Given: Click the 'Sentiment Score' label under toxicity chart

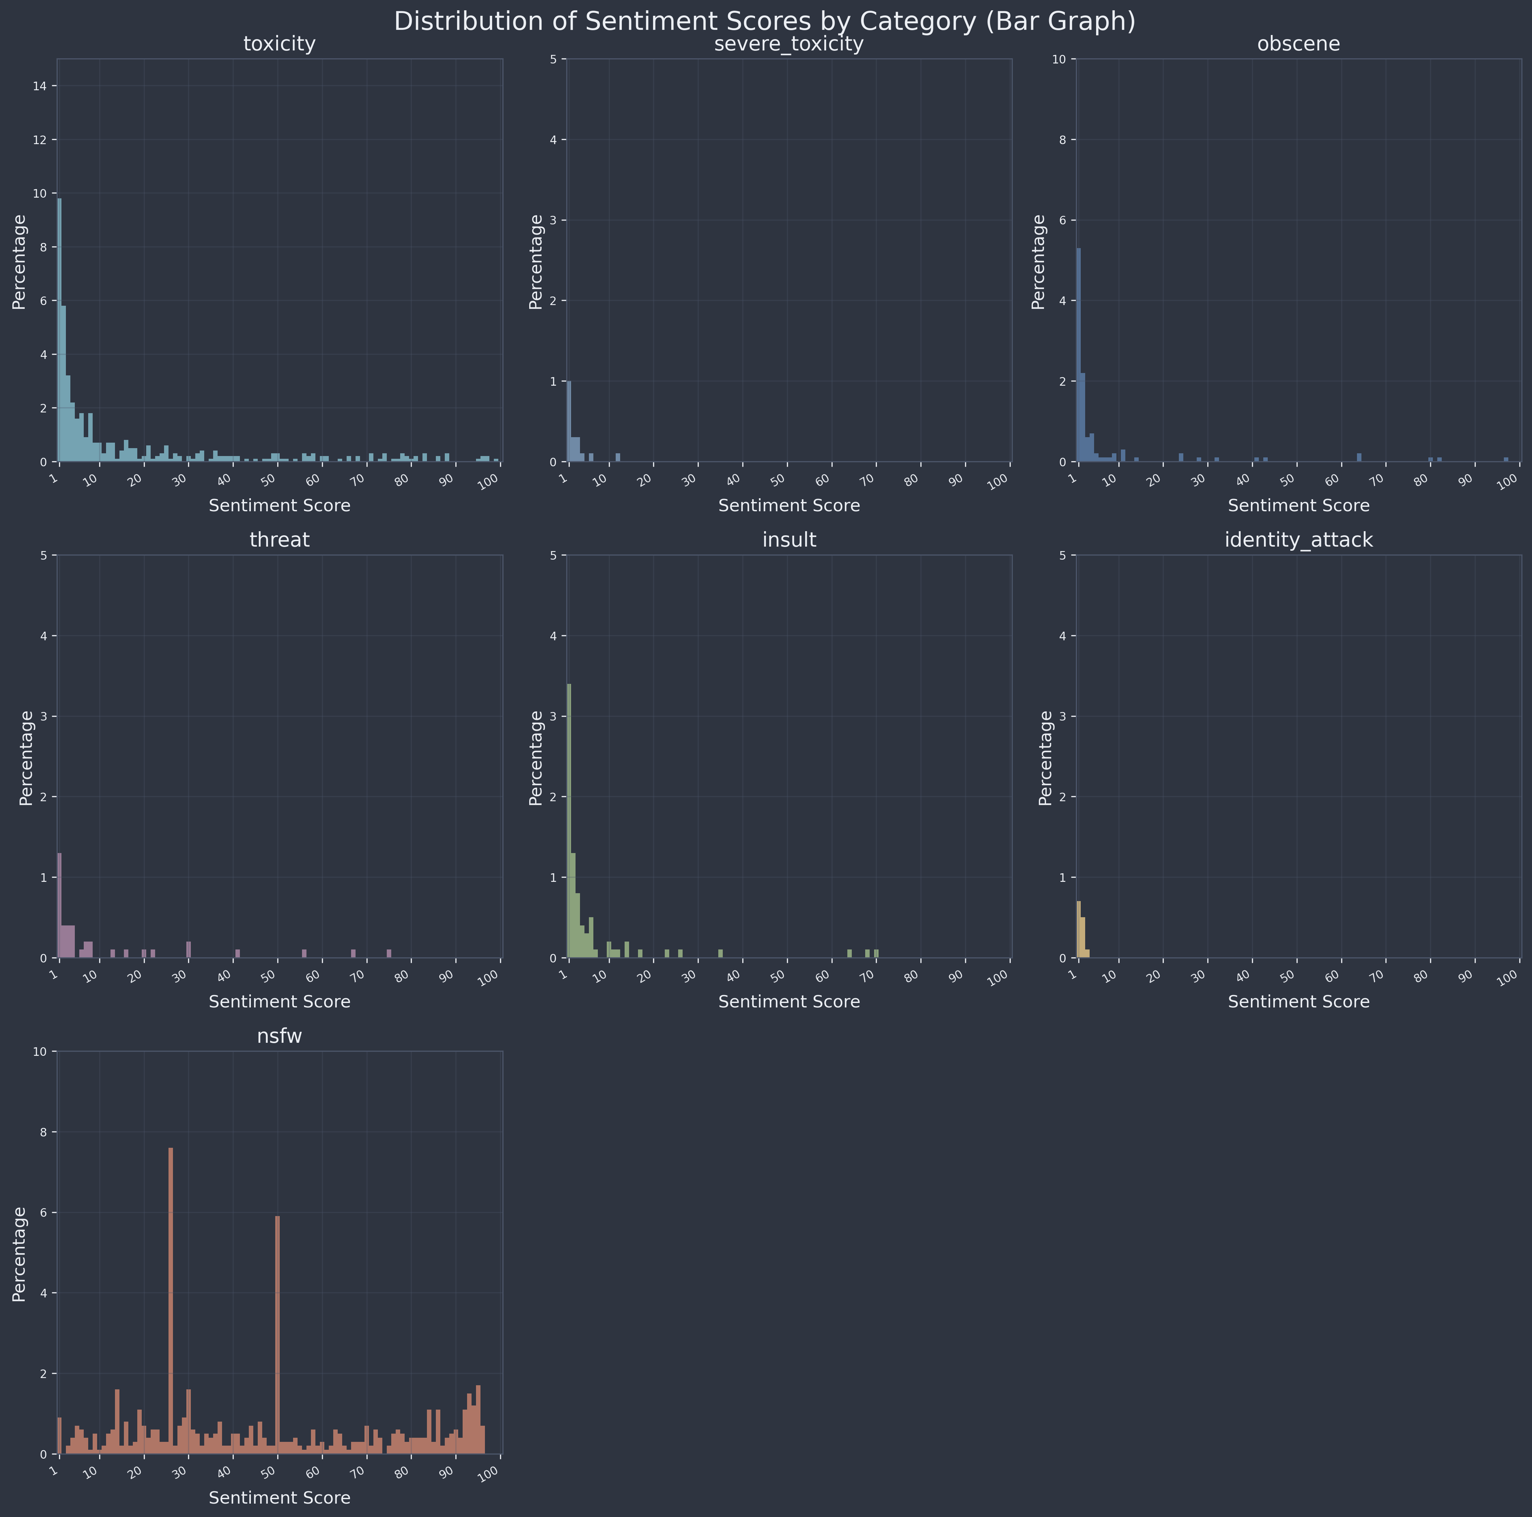Looking at the screenshot, I should 279,505.
